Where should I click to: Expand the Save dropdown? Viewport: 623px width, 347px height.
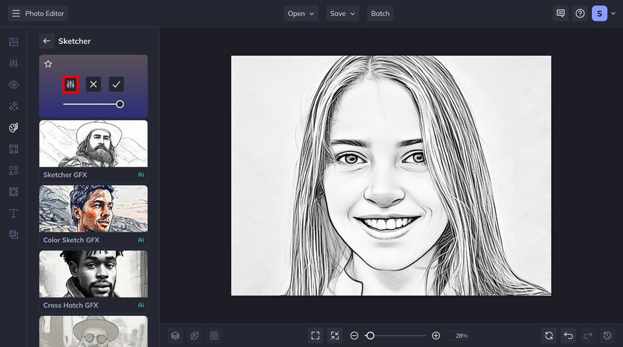343,13
